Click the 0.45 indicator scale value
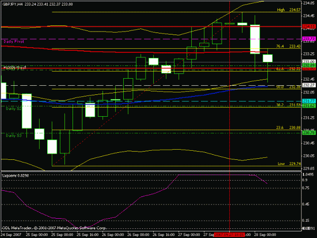The image size is (317, 238). point(306,204)
